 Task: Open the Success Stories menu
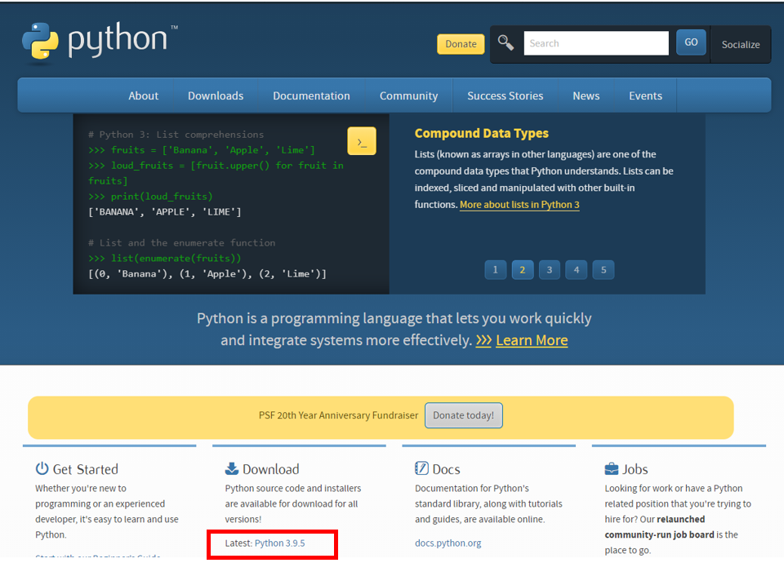pyautogui.click(x=505, y=95)
